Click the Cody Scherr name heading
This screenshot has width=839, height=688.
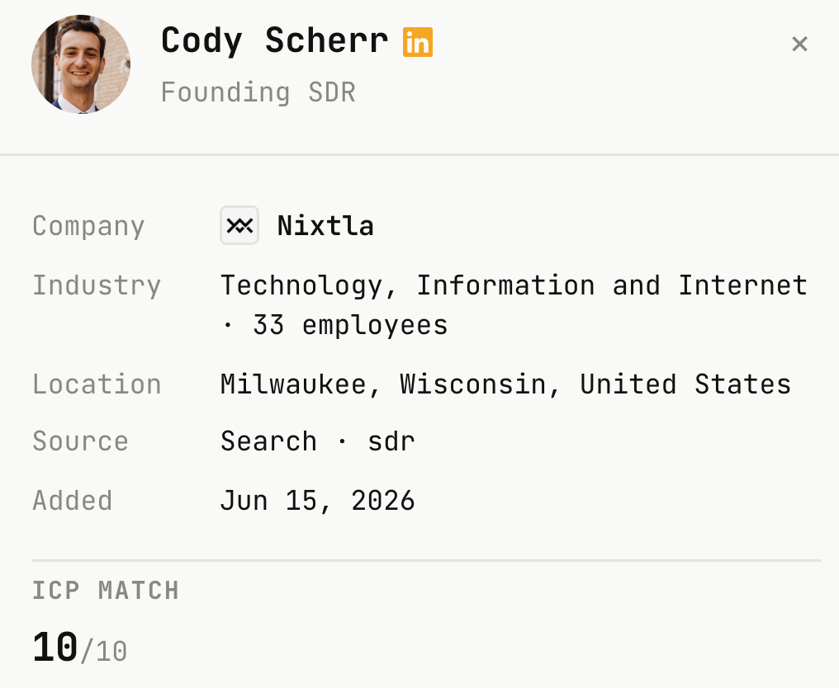(x=274, y=40)
